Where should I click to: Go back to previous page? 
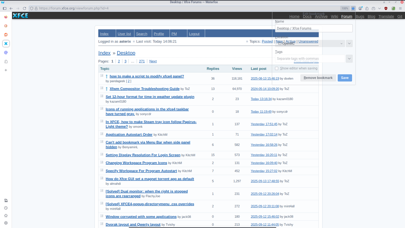tap(11, 8)
